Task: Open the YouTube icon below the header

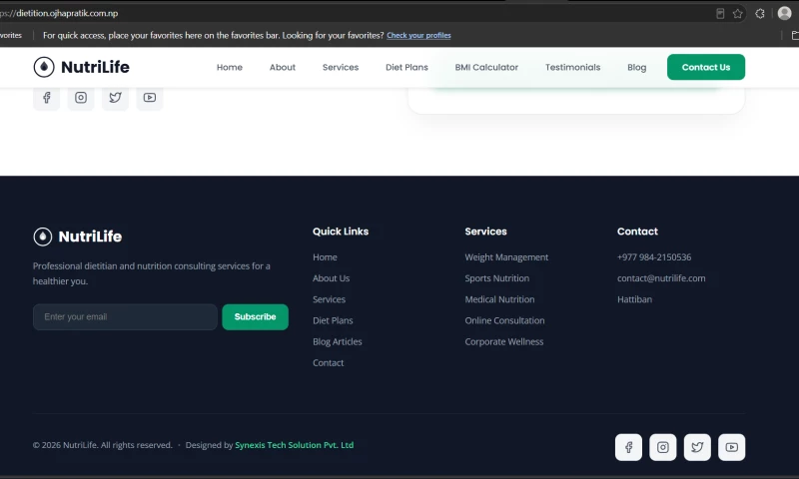Action: pyautogui.click(x=150, y=97)
